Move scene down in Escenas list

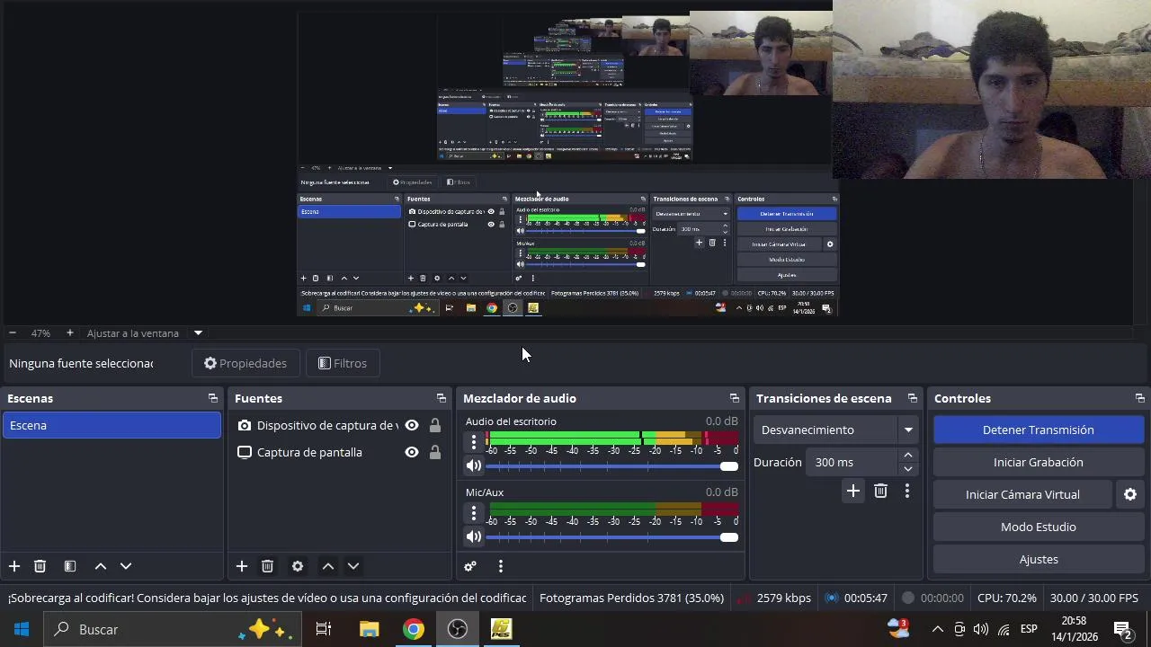click(x=126, y=566)
